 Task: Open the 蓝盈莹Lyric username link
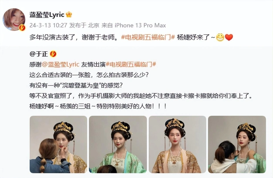(x=47, y=15)
